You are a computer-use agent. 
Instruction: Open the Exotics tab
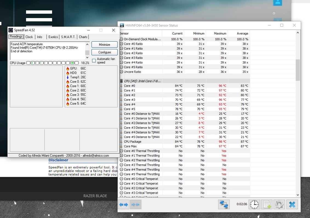pos(53,37)
